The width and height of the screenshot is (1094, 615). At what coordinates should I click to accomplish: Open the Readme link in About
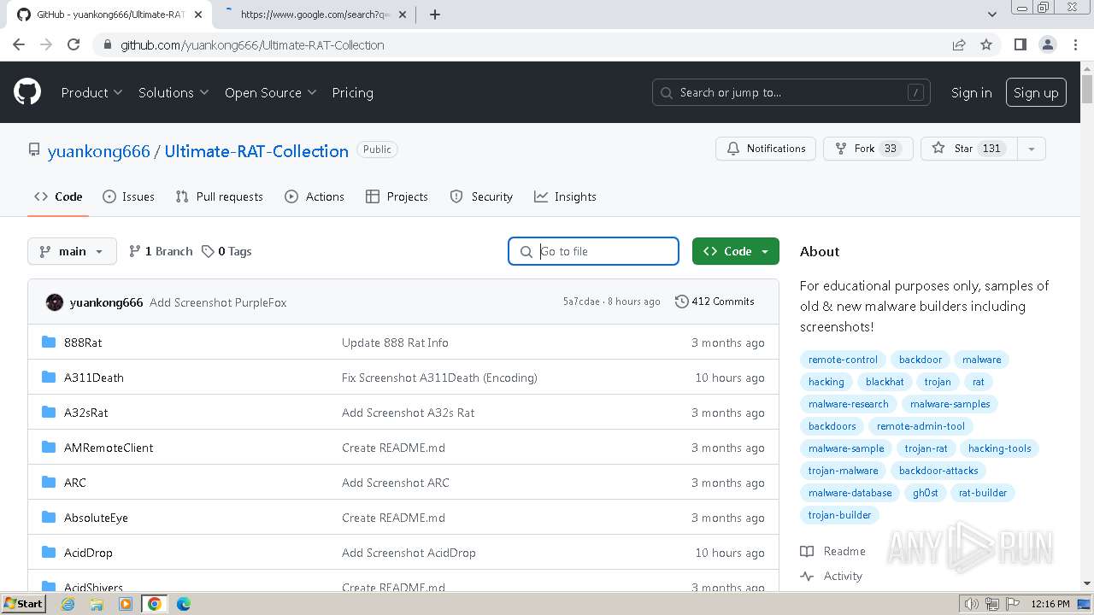(x=833, y=551)
